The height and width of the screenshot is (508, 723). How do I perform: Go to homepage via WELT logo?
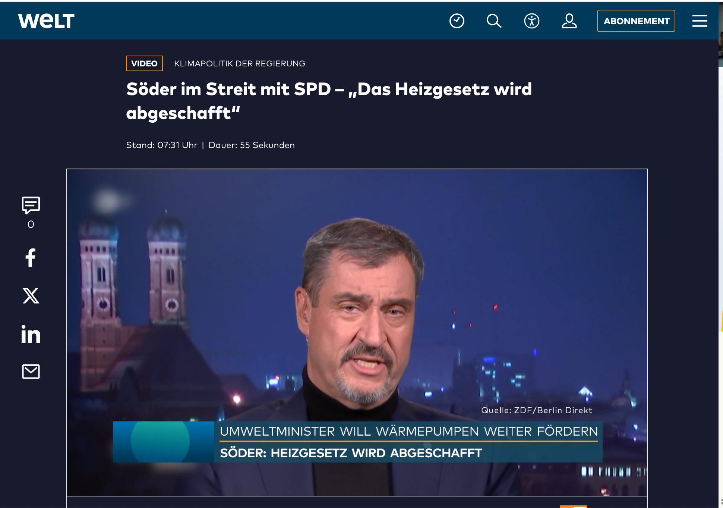tap(46, 21)
